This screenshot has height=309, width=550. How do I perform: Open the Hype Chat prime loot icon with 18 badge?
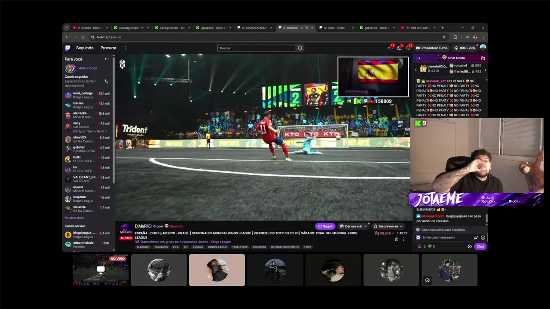click(x=391, y=48)
